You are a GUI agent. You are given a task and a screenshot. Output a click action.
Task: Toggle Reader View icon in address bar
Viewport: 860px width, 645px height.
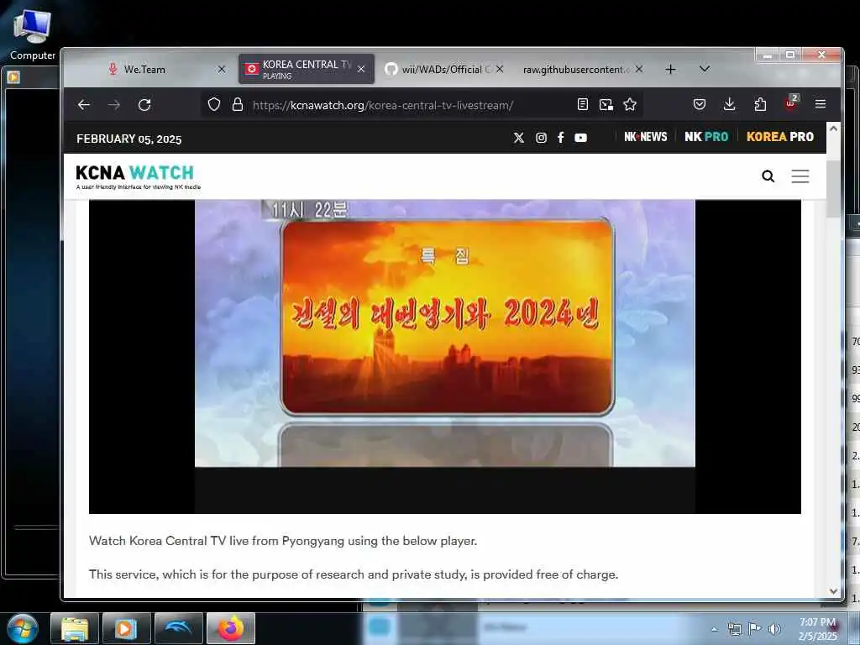[583, 104]
